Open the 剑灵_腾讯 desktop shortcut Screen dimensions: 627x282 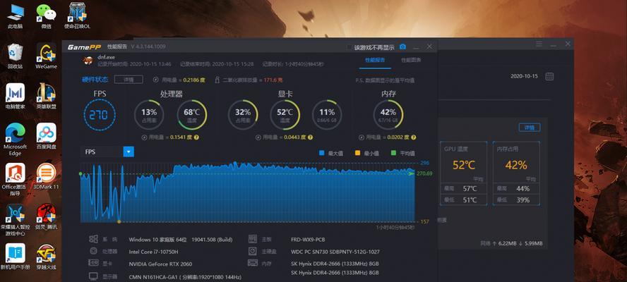click(x=47, y=217)
